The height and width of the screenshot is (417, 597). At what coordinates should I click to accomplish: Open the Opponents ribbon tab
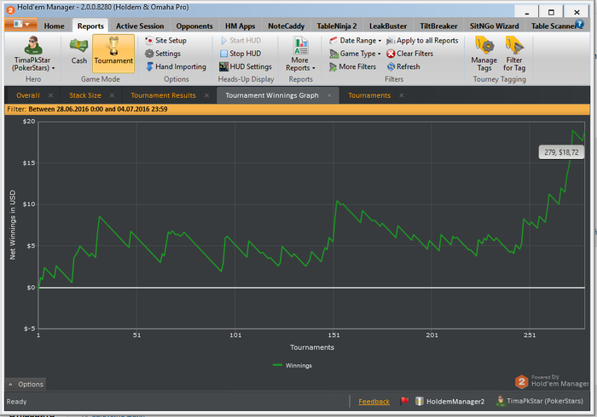[x=194, y=26]
